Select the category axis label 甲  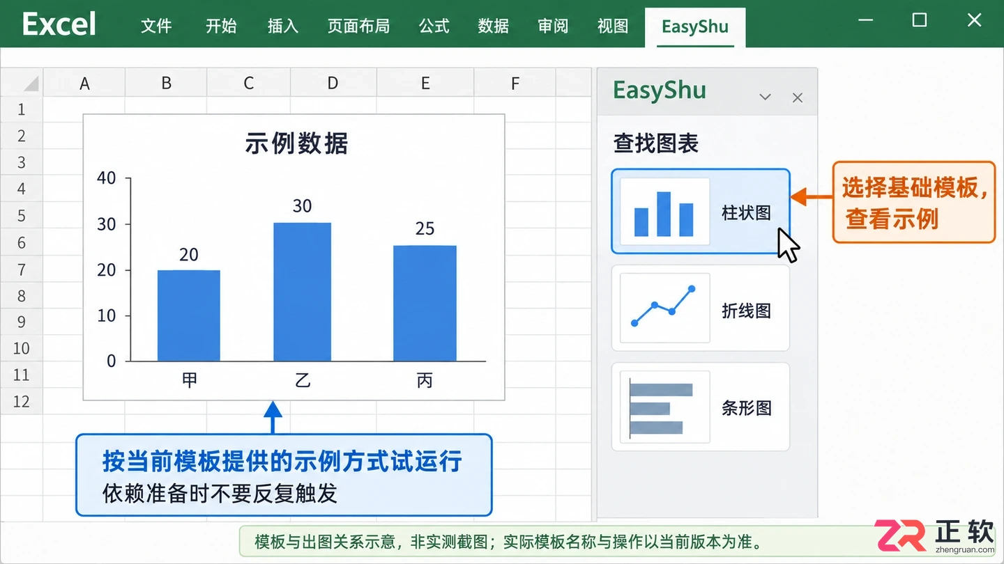(x=189, y=380)
